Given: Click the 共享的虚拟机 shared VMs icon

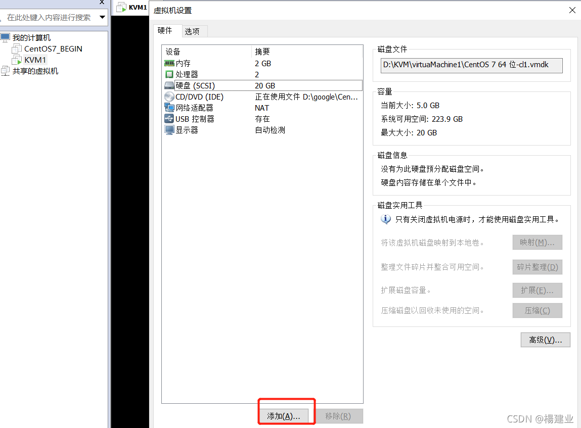Looking at the screenshot, I should 6,71.
